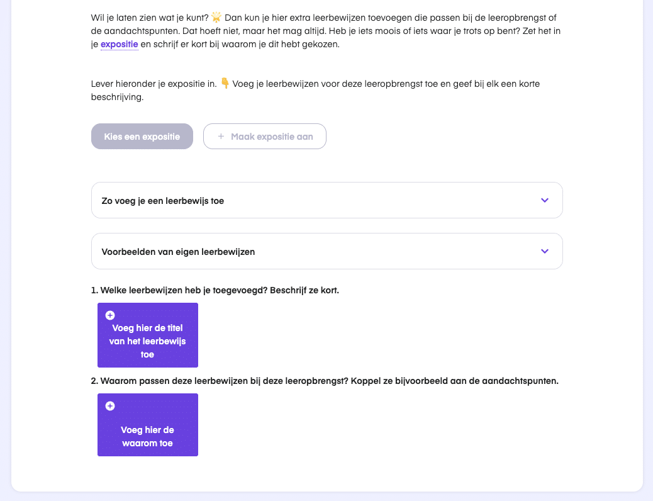The image size is (653, 501).
Task: Expand 'Voorbeelden van eigen leerbewijzen' section
Action: [327, 251]
